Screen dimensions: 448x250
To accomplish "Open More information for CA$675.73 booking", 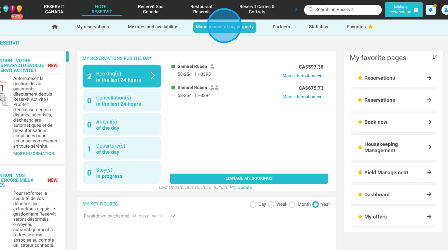I will click(302, 97).
